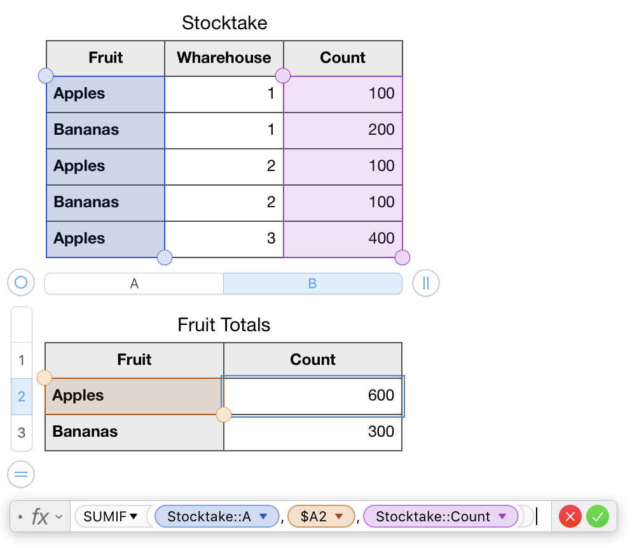Expand the Stocktake::A reference options arrow

click(x=264, y=517)
